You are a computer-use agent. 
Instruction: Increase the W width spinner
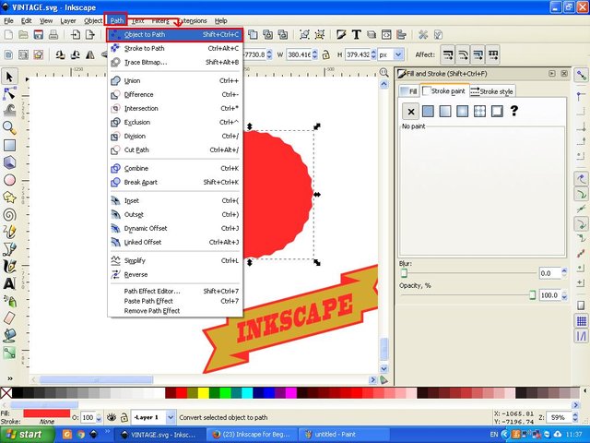coord(315,53)
